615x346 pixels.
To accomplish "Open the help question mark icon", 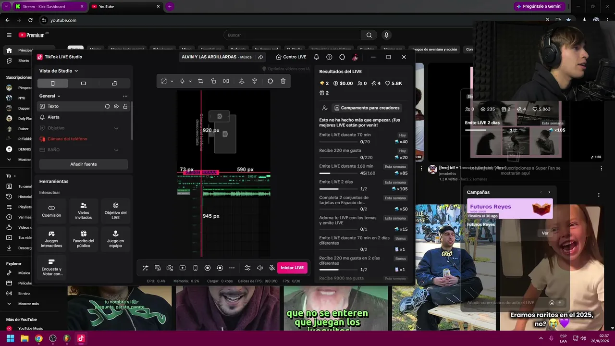I will point(329,57).
